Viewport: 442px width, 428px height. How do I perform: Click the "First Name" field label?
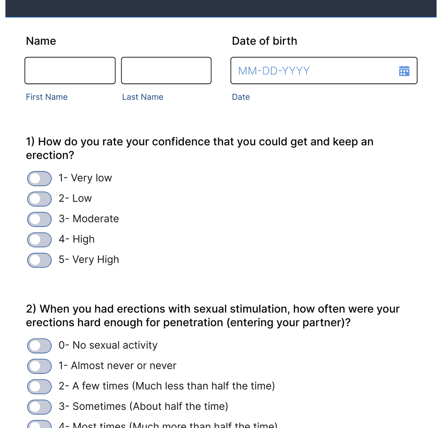tap(47, 97)
